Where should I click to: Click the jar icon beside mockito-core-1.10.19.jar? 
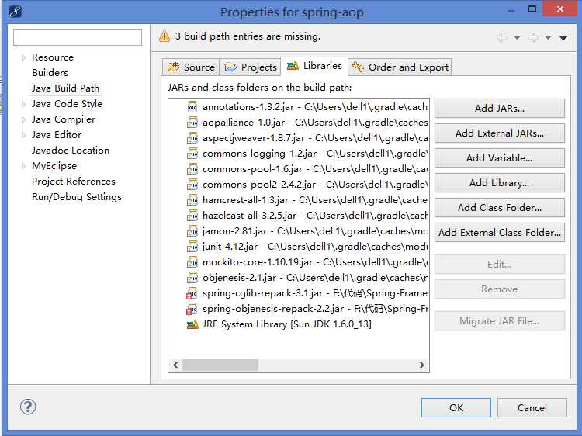(x=192, y=262)
